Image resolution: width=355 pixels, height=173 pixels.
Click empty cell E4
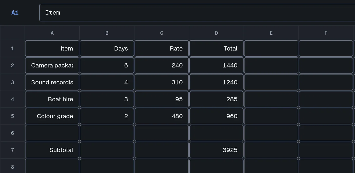coord(271,99)
